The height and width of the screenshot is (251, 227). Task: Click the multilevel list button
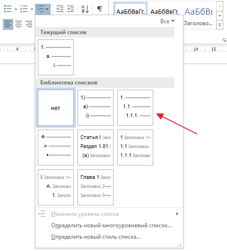coord(43,9)
